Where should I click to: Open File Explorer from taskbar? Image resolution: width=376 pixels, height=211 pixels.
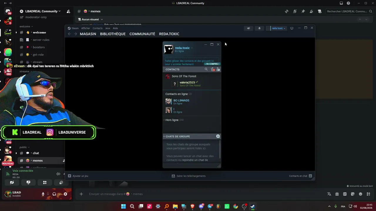(175, 206)
